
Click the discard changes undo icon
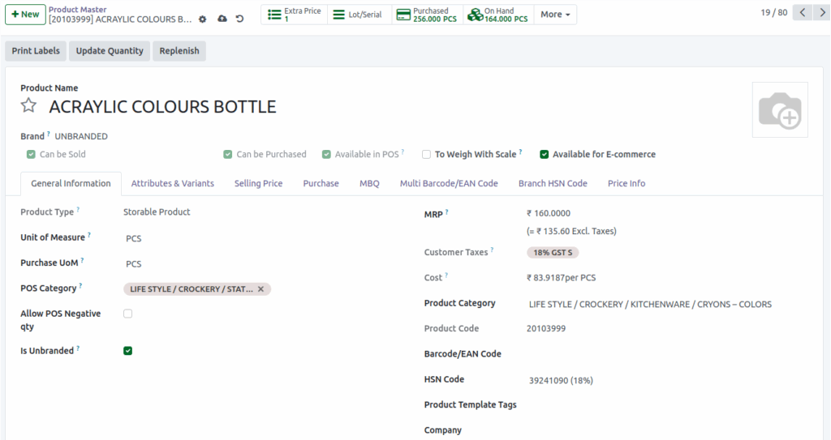pos(239,19)
